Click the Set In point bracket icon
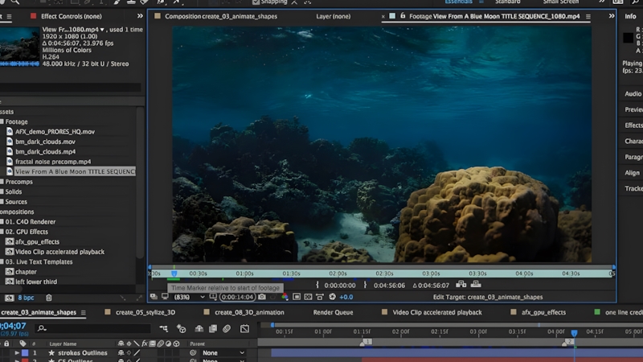The height and width of the screenshot is (362, 643). (x=318, y=285)
